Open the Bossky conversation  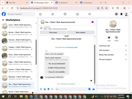(x=18, y=34)
